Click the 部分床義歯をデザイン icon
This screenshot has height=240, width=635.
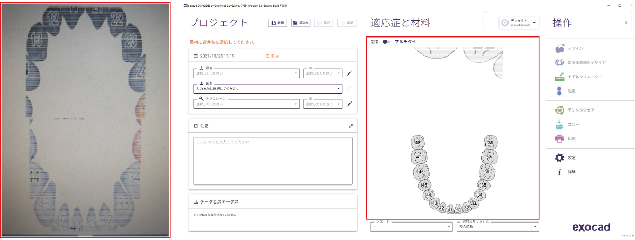(559, 62)
